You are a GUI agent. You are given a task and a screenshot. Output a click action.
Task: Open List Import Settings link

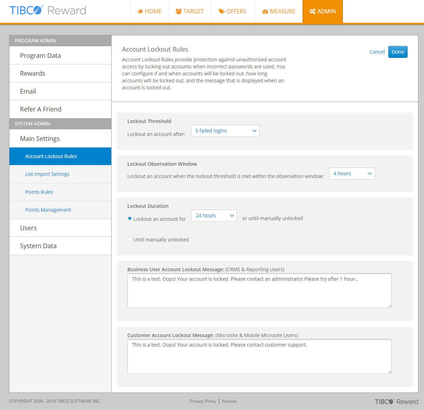click(x=47, y=174)
